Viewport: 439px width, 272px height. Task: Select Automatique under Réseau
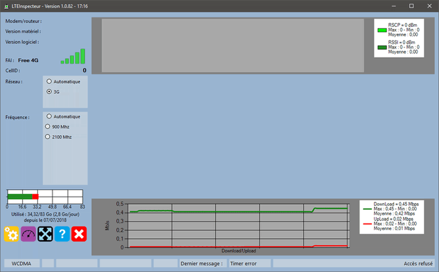[x=49, y=81]
